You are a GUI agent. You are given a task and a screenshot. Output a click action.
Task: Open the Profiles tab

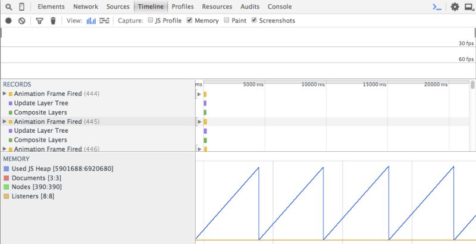[x=183, y=7]
